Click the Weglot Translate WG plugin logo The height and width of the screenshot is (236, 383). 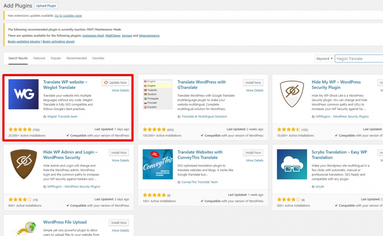tap(23, 94)
